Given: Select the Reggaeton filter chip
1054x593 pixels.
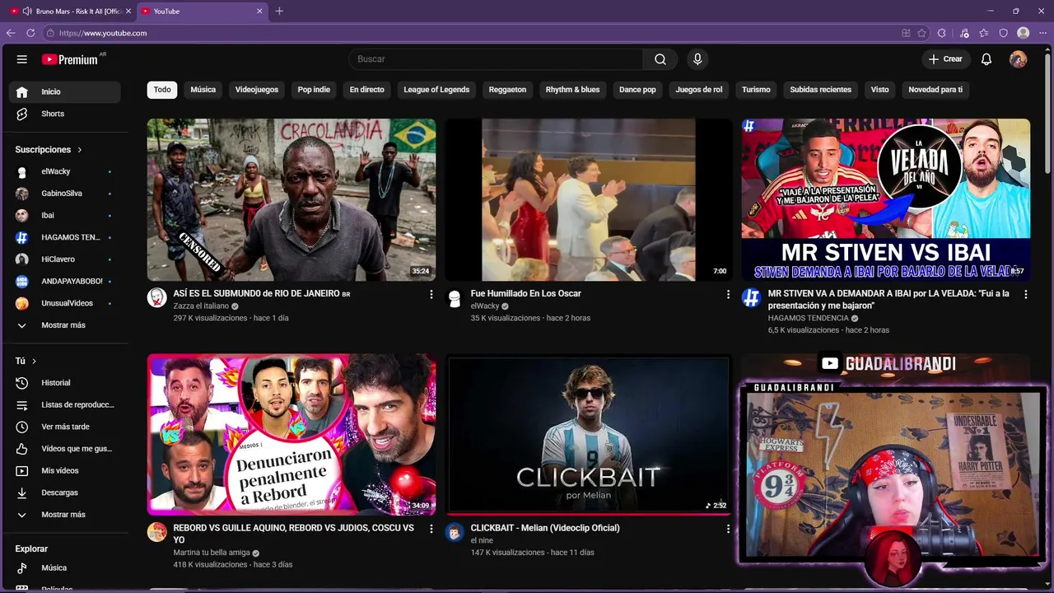Looking at the screenshot, I should click(507, 90).
